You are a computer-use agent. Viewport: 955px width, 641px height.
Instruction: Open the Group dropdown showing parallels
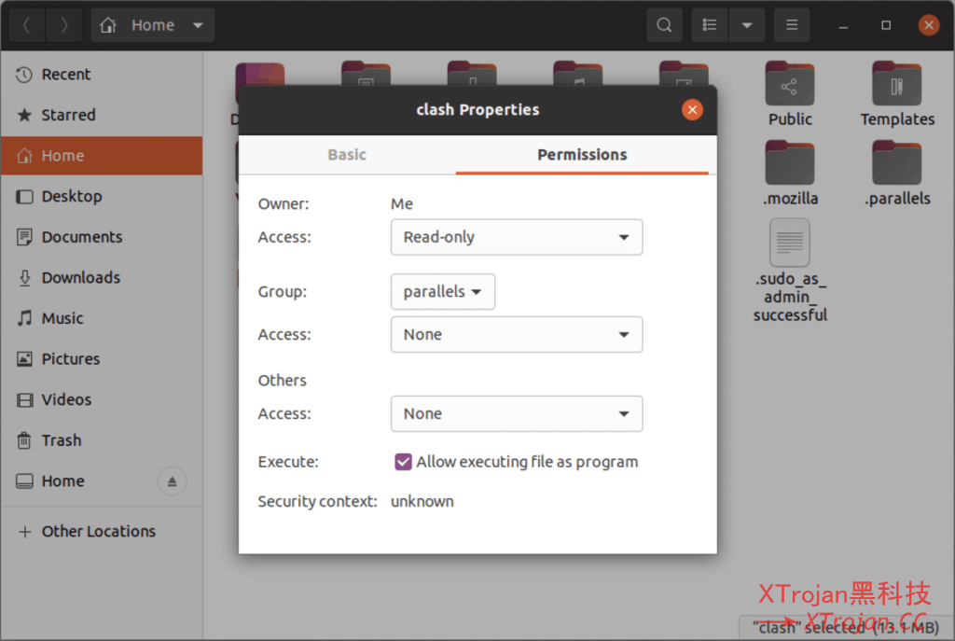click(x=442, y=291)
